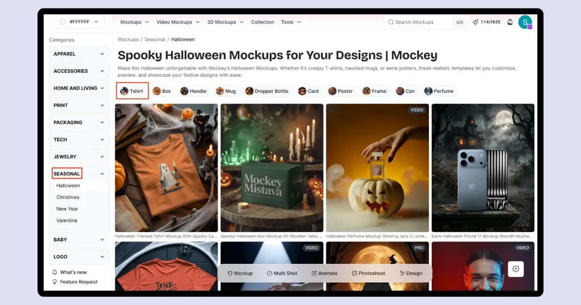Open the Tools top menu

click(291, 22)
